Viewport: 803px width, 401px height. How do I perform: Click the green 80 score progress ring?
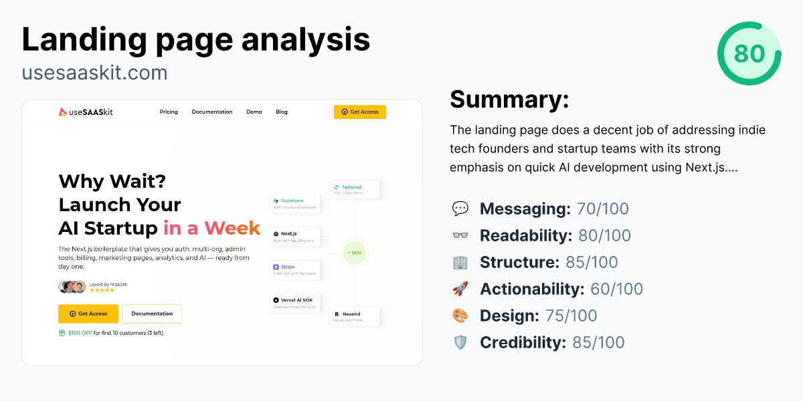pyautogui.click(x=749, y=54)
